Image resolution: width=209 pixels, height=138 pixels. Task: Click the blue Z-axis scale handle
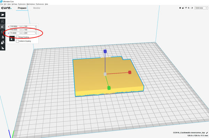coord(105,51)
